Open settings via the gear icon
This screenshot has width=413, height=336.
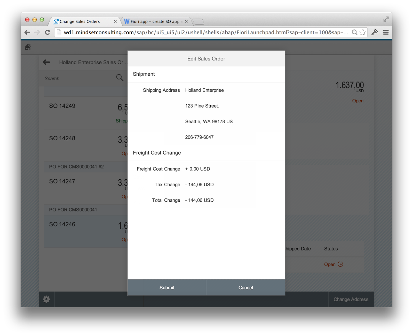[x=46, y=299]
